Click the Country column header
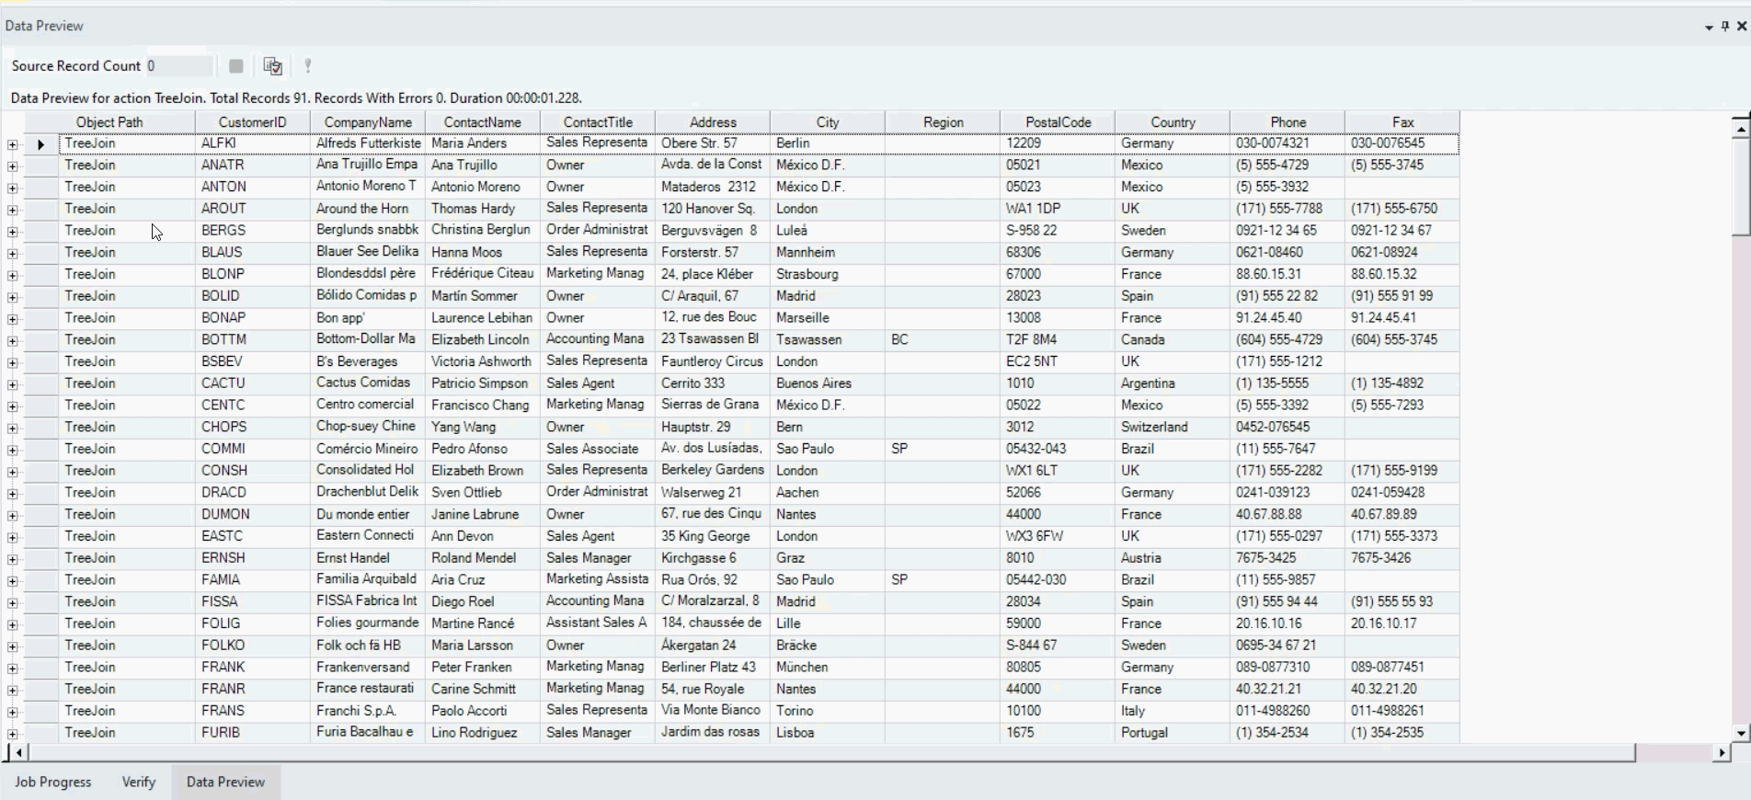Image resolution: width=1751 pixels, height=800 pixels. [x=1173, y=122]
